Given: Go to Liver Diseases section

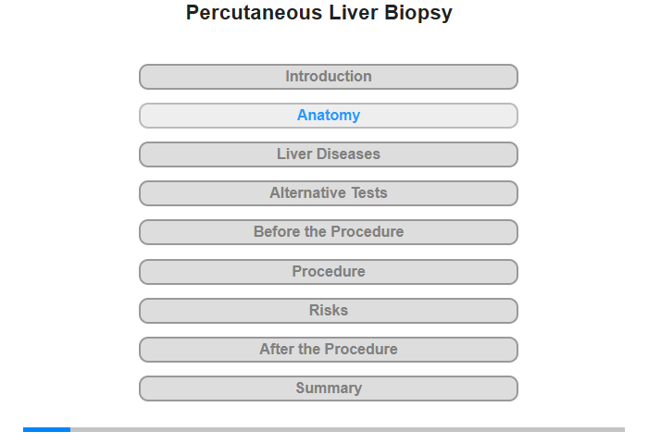Looking at the screenshot, I should (x=329, y=154).
